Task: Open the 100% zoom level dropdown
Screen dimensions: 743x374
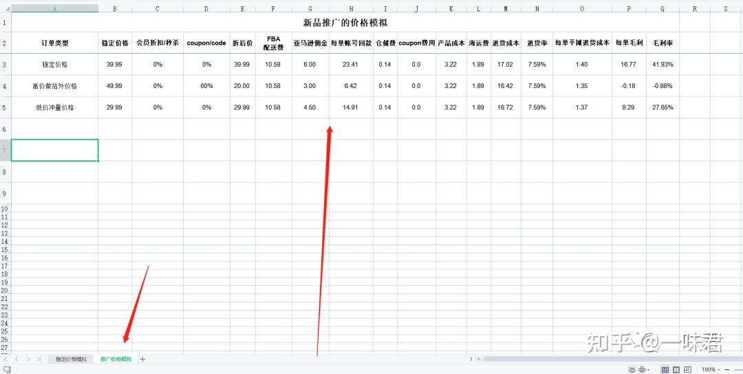Action: click(x=710, y=370)
